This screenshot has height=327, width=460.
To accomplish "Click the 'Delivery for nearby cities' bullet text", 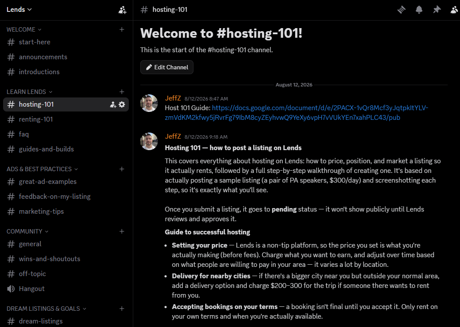I will point(211,276).
